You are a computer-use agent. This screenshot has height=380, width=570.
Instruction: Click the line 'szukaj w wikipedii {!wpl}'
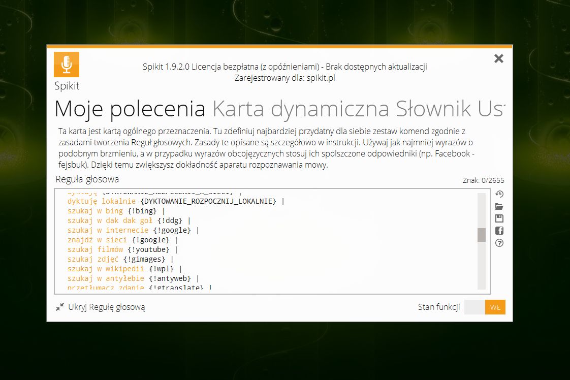click(x=124, y=269)
